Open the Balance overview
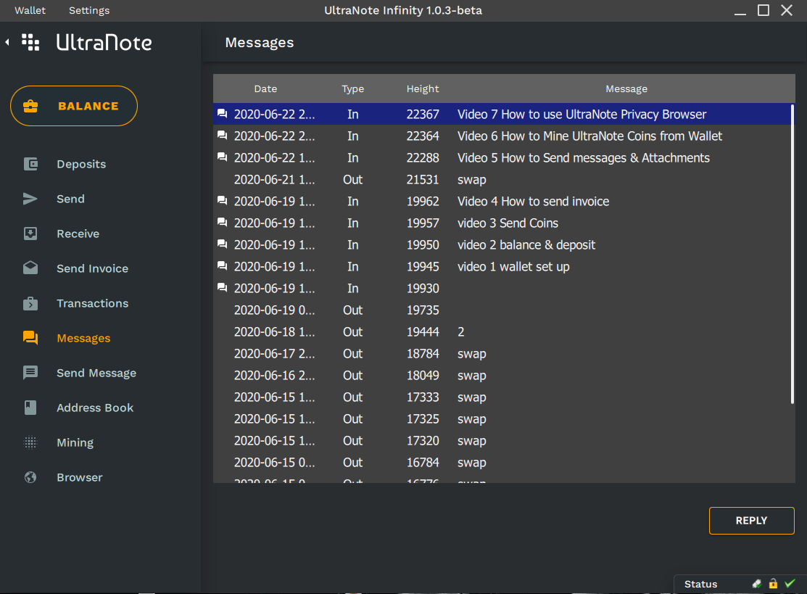This screenshot has width=807, height=594. point(74,106)
